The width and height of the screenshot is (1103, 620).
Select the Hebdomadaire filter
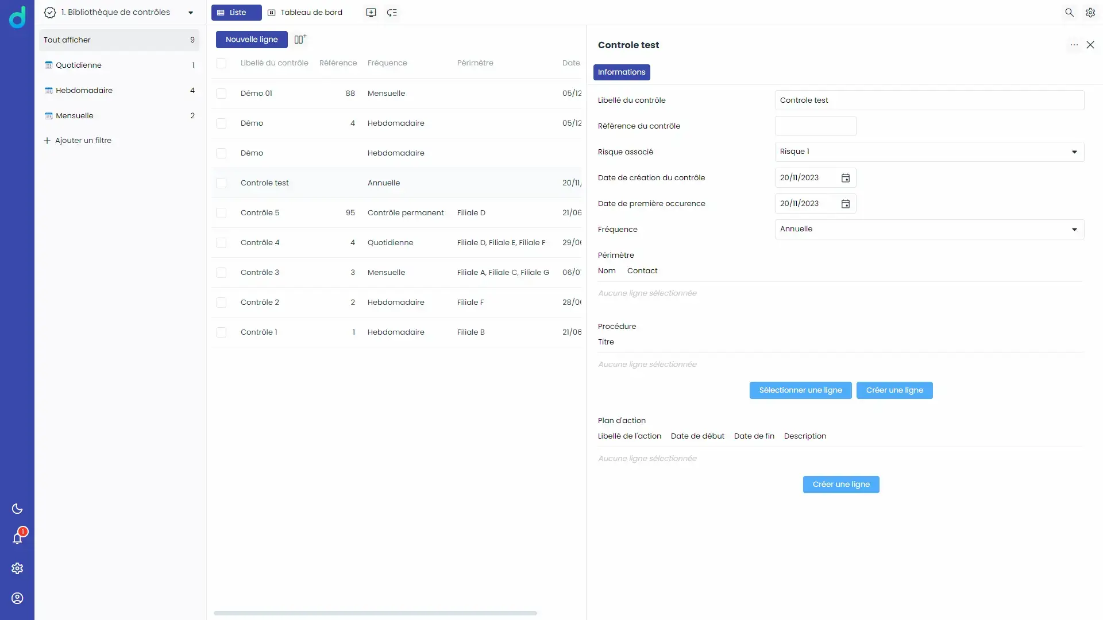[84, 91]
